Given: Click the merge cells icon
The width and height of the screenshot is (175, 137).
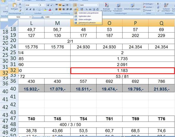Looking at the screenshot, I should click(75, 9).
